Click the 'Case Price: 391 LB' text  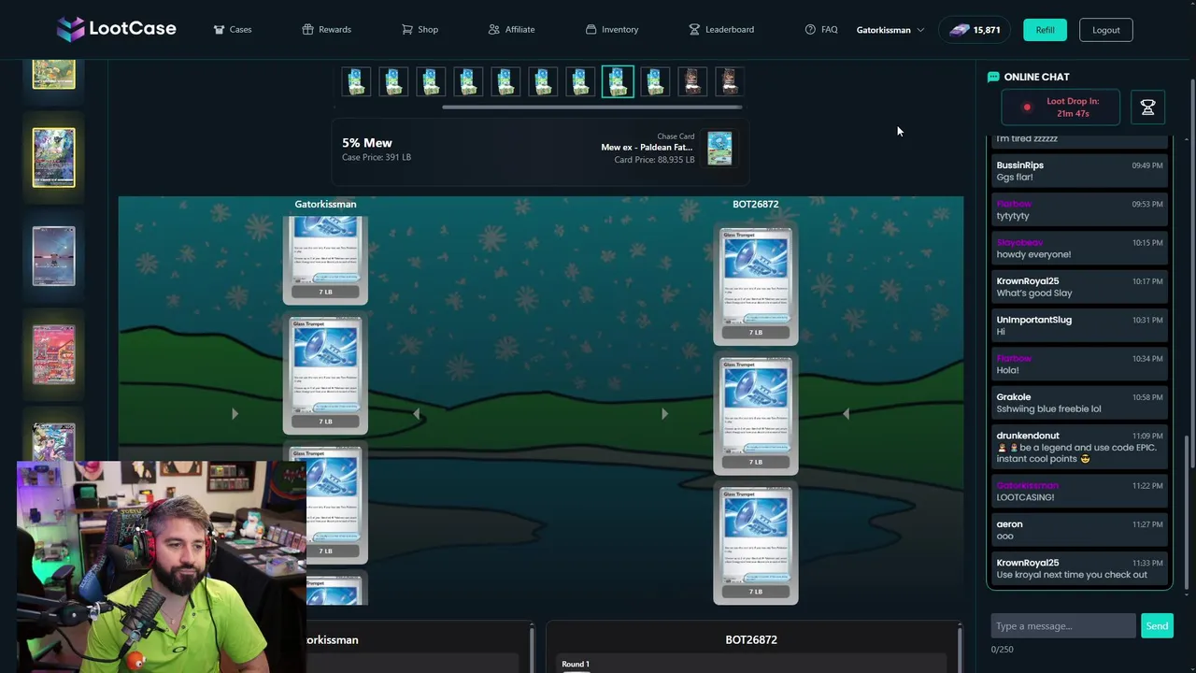click(x=376, y=157)
